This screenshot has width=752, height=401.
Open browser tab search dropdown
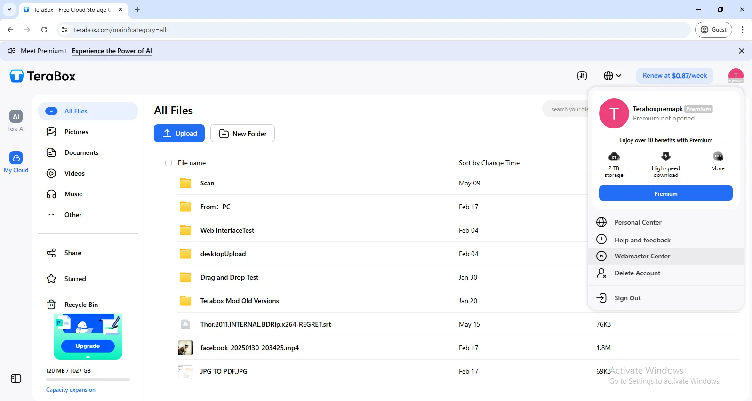pos(9,9)
